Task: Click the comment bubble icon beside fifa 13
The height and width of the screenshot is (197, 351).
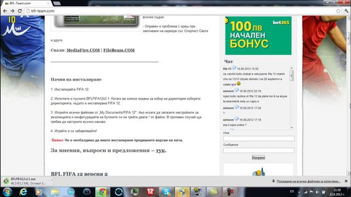Action: [234, 68]
